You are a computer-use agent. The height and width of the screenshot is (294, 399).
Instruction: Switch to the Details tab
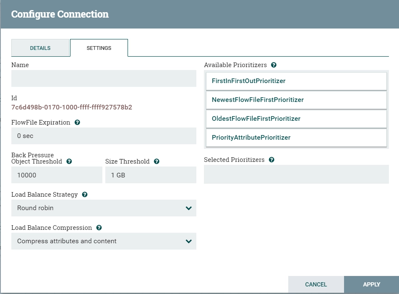click(40, 48)
